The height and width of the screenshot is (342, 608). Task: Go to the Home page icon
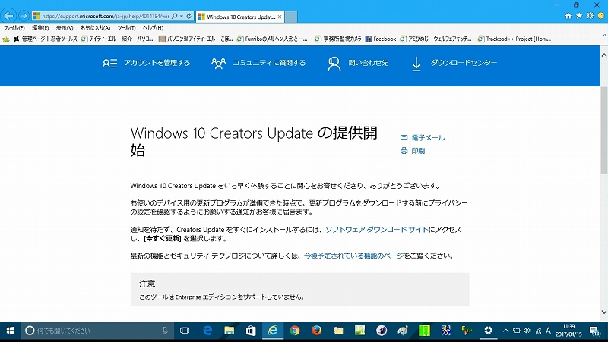coord(568,16)
